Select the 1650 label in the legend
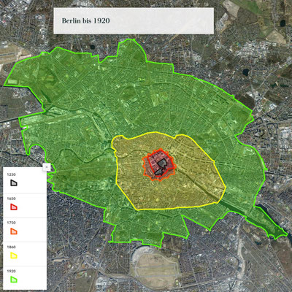 point(11,199)
